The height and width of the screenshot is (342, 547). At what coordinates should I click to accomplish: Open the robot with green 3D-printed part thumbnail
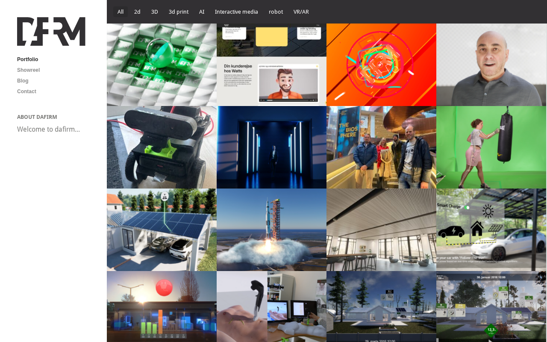(162, 147)
